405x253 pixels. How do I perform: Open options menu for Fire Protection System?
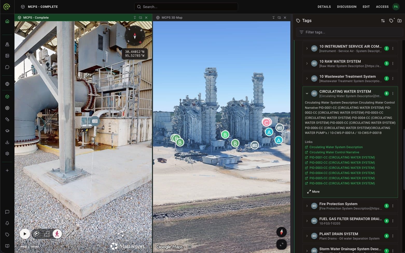393,206
